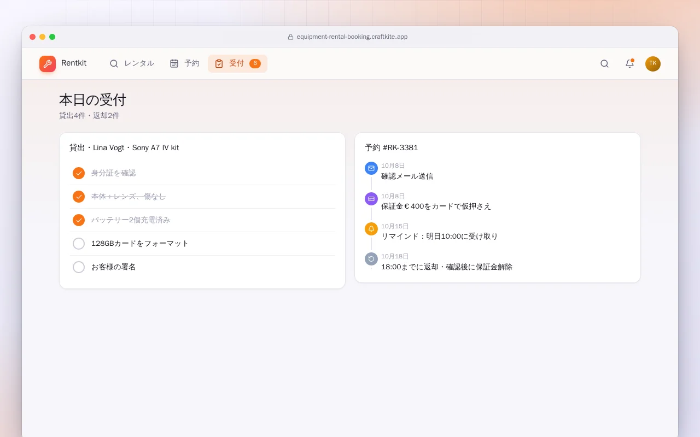
Task: Click 18:00までに返却・確認後に保証金解除 text
Action: pyautogui.click(x=447, y=267)
